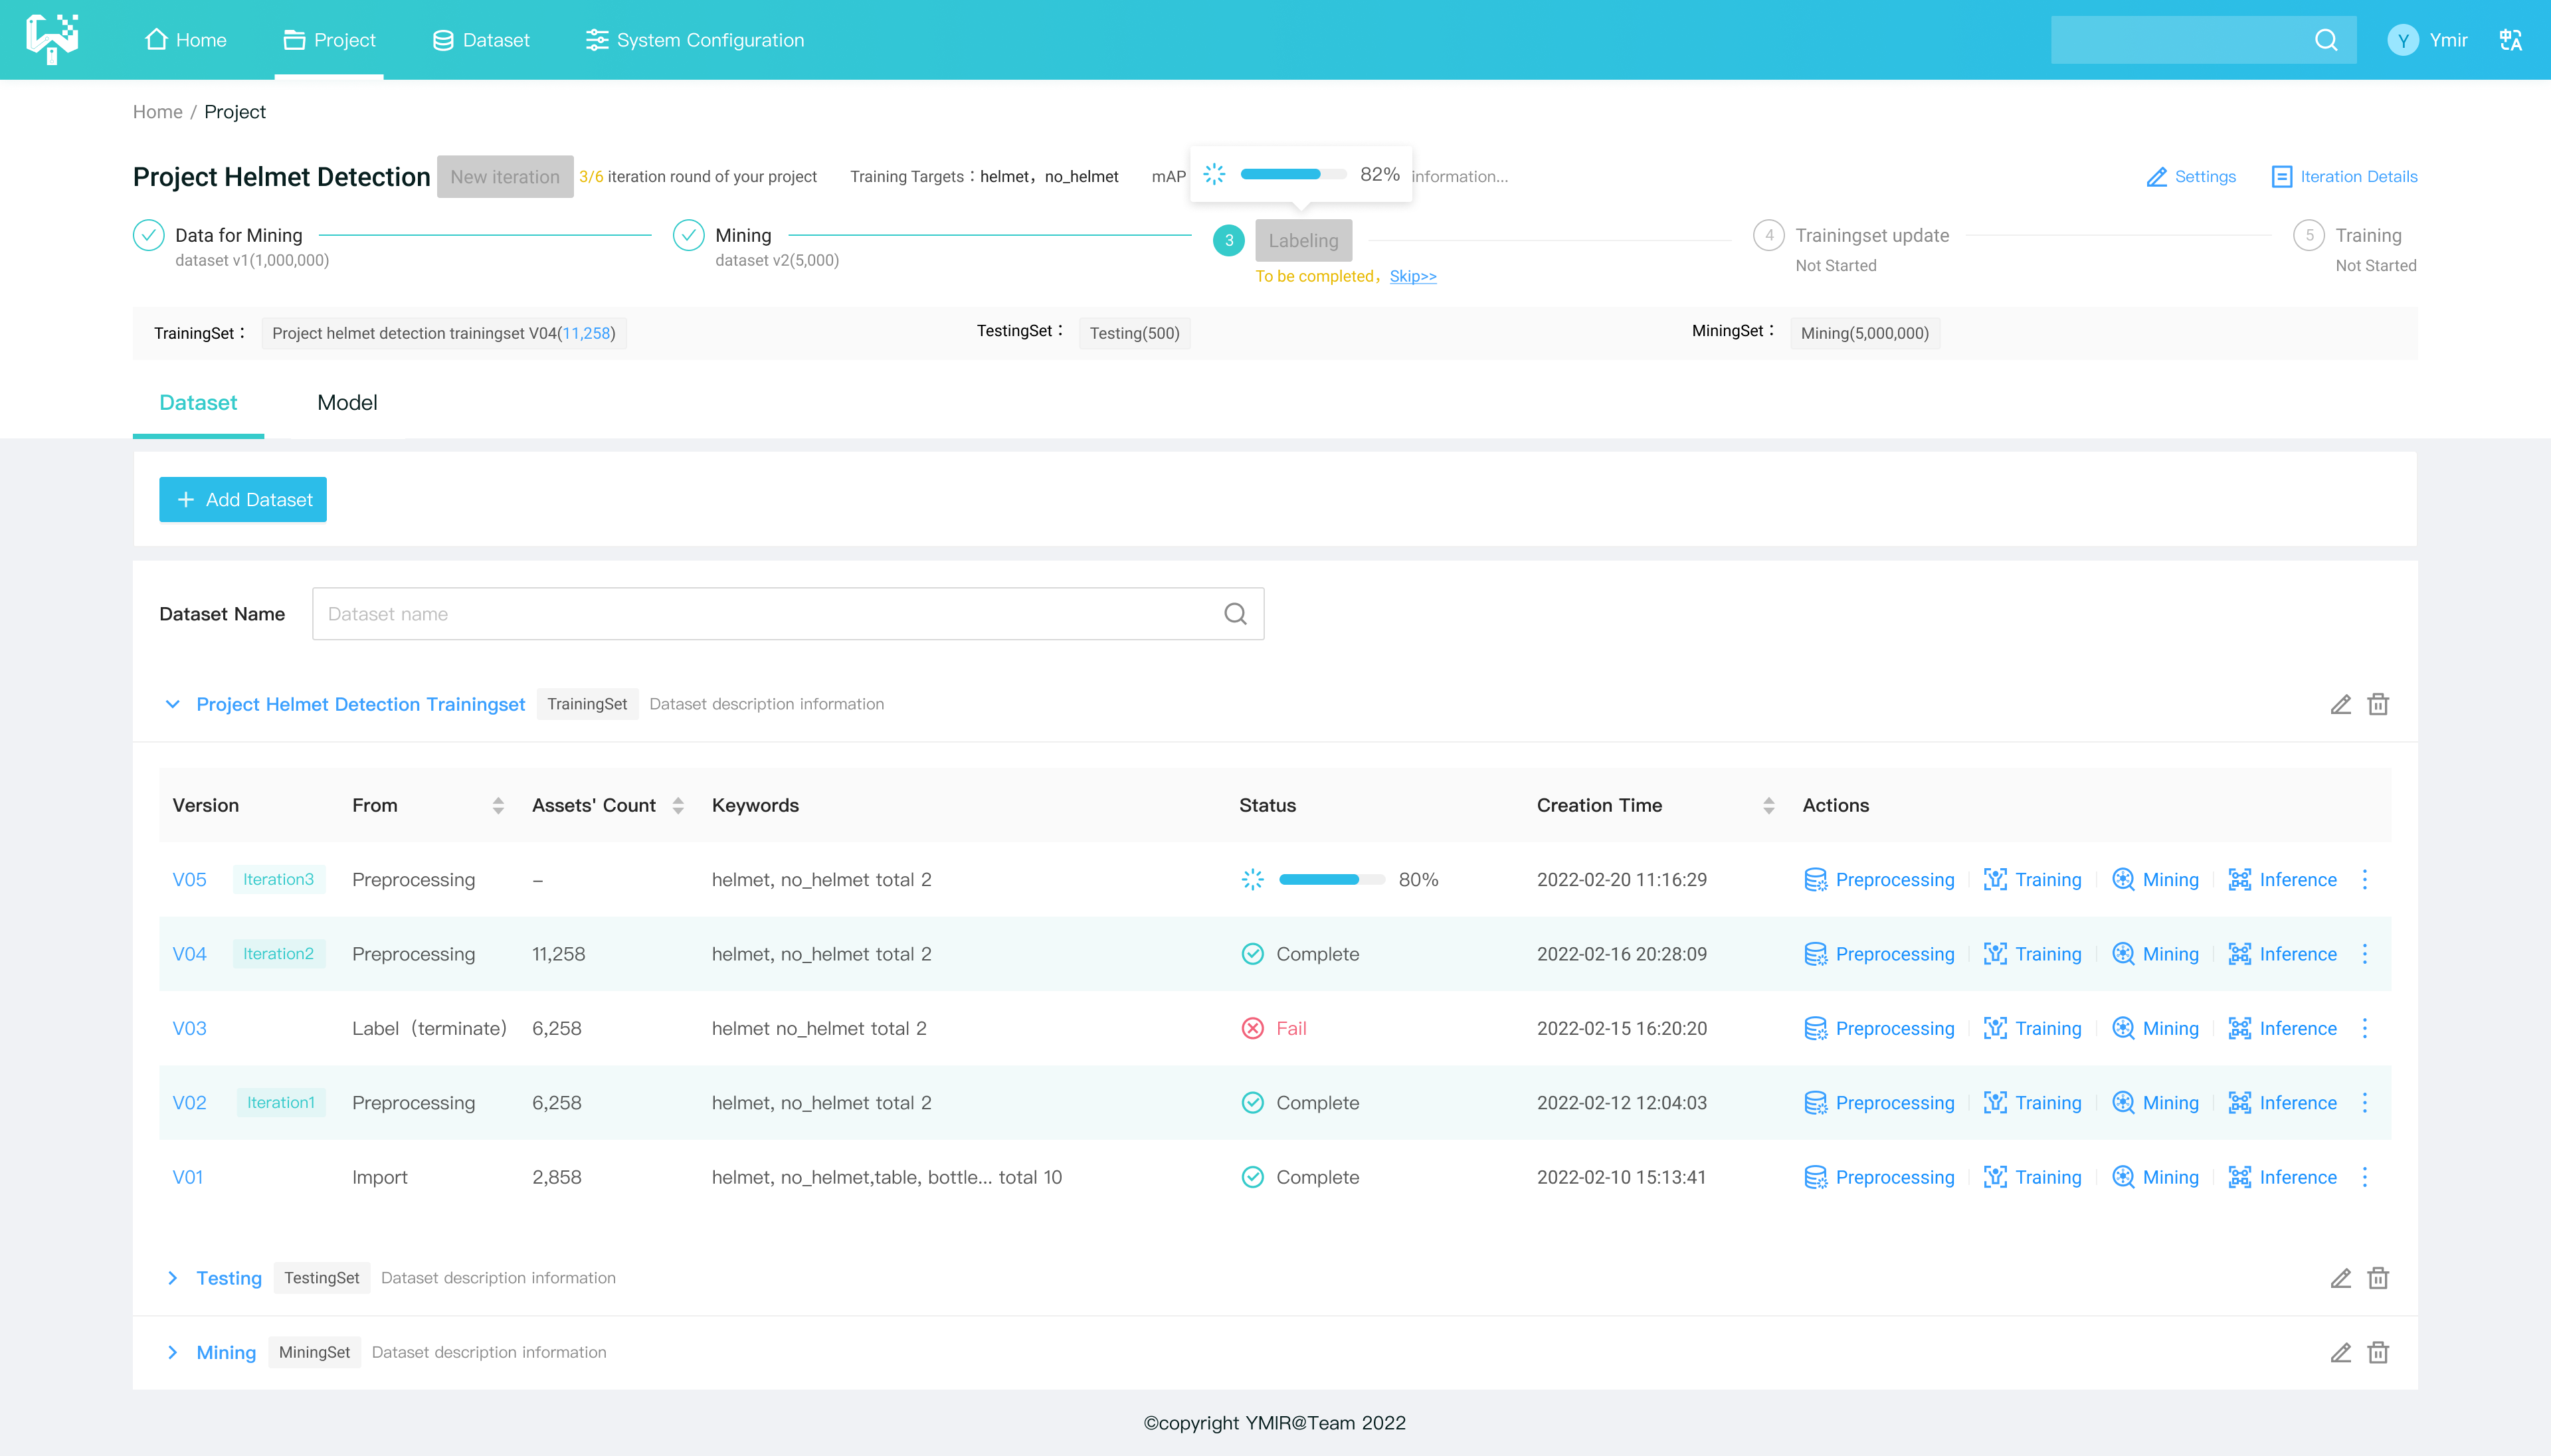Go to Home in top navigation
This screenshot has width=2551, height=1456.
point(186,40)
